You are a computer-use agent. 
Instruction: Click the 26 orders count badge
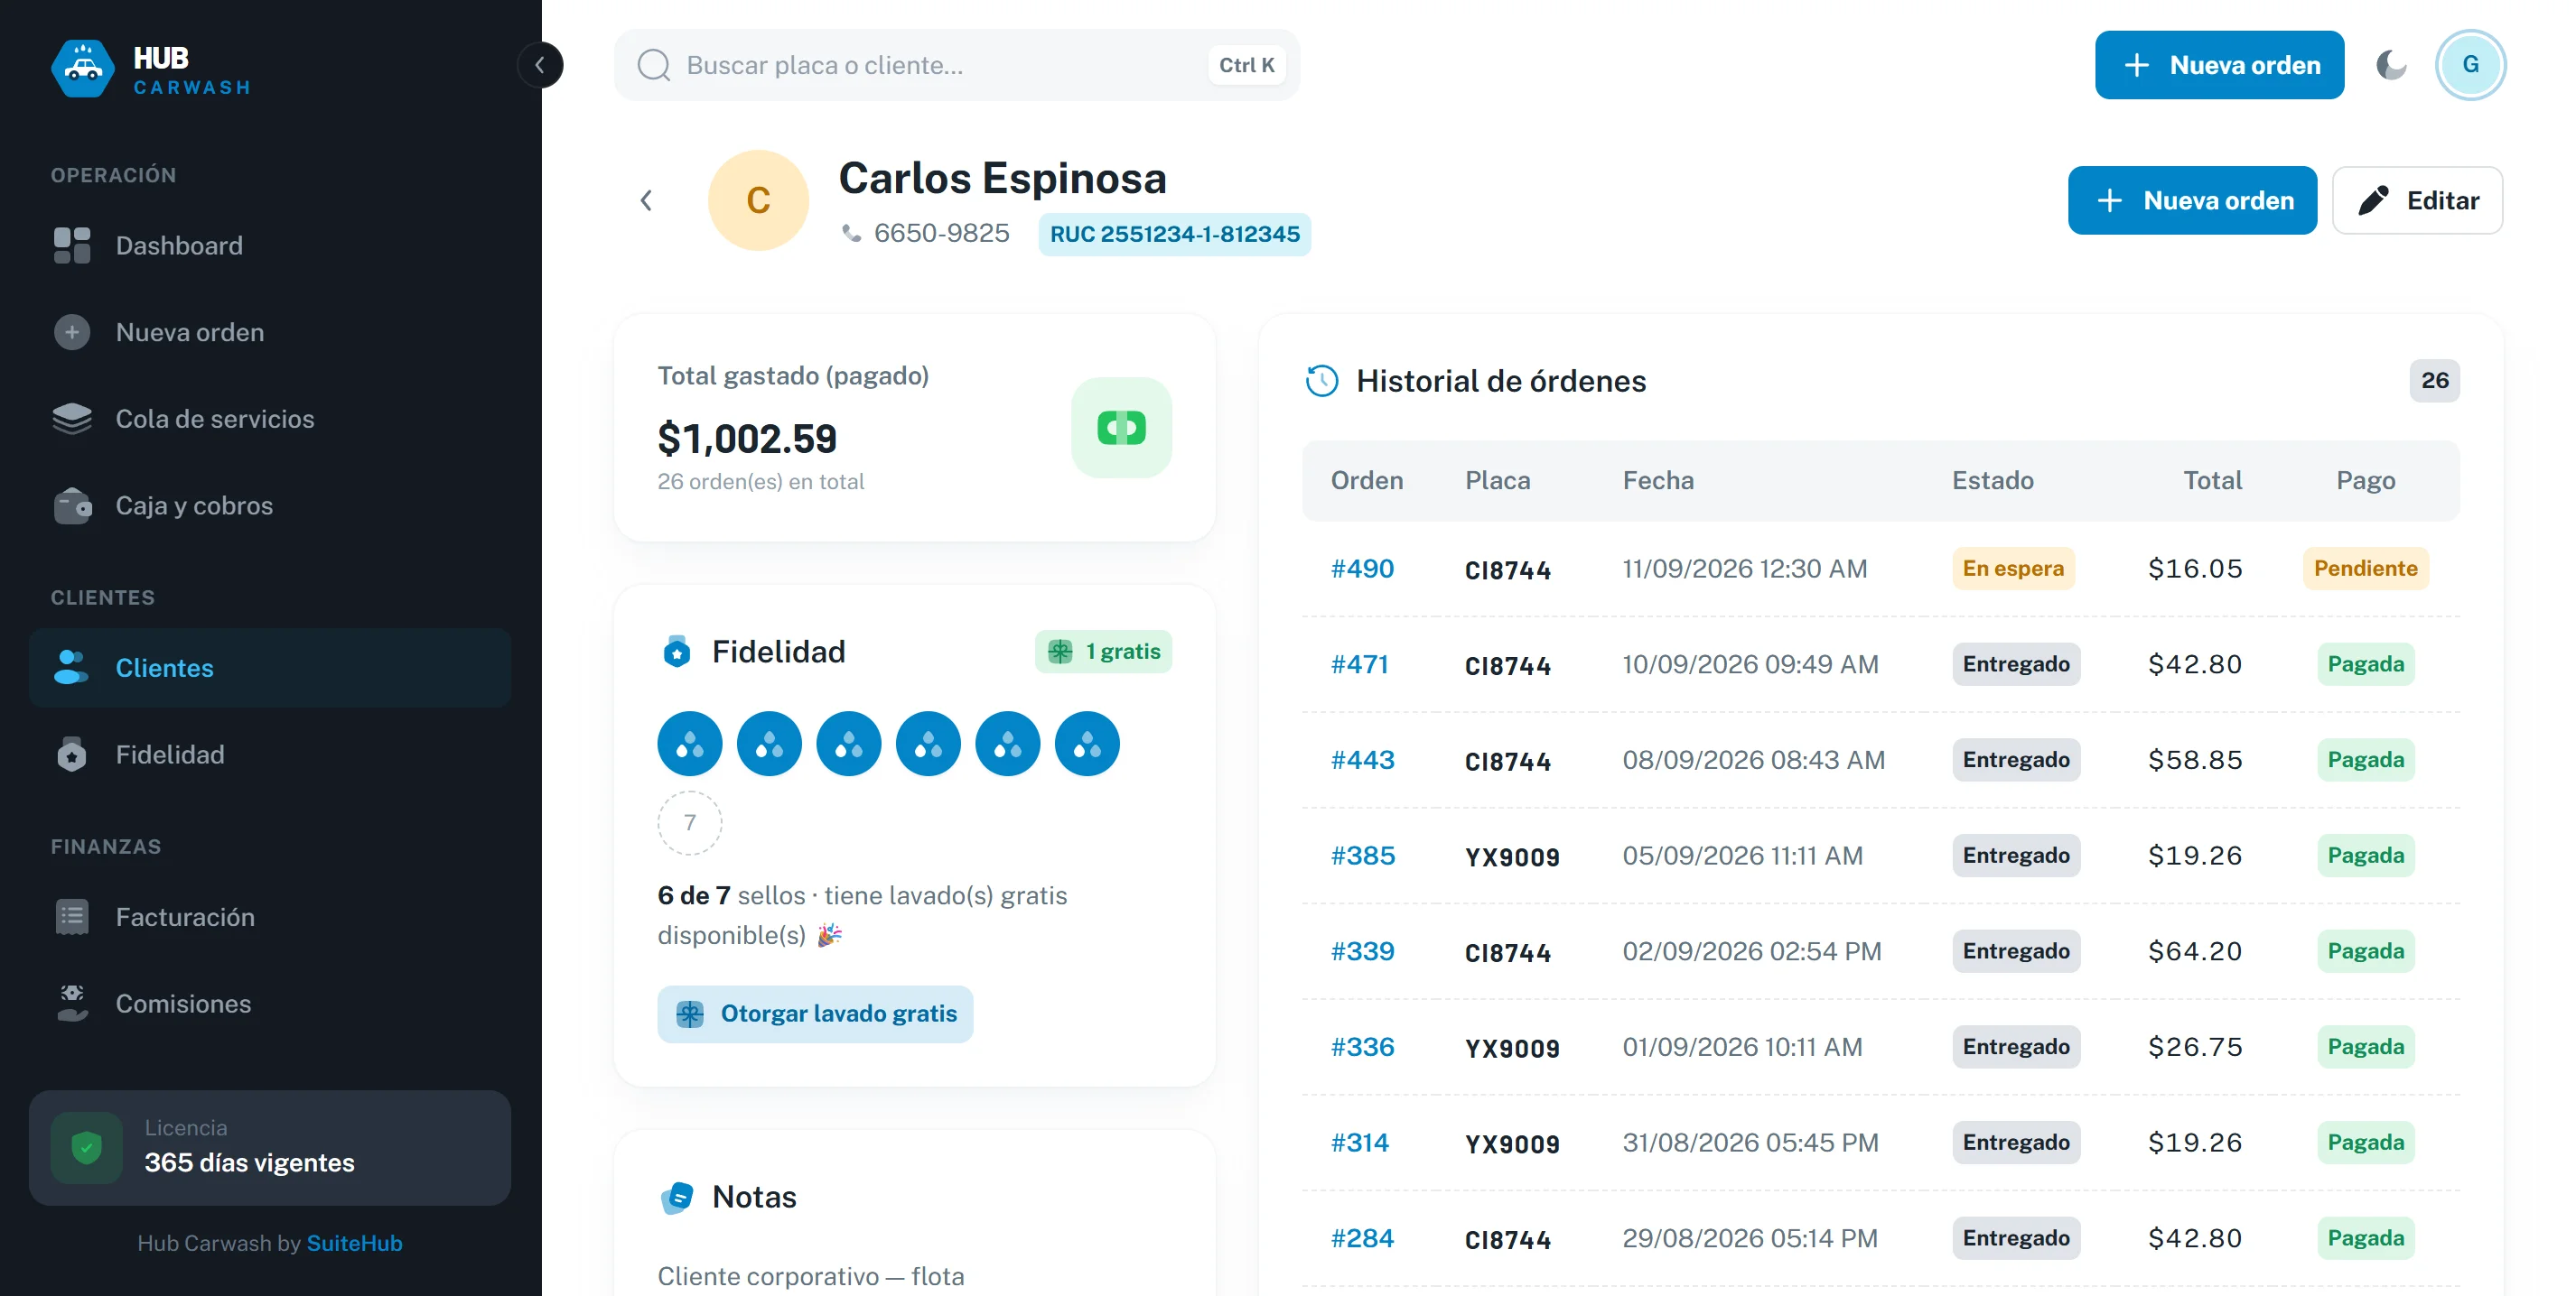[2434, 381]
